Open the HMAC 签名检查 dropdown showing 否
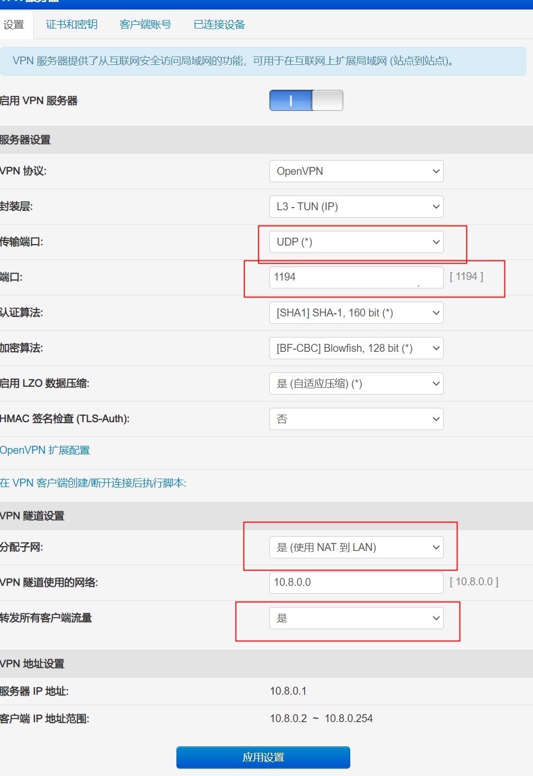Viewport: 533px width, 776px height. (x=356, y=419)
